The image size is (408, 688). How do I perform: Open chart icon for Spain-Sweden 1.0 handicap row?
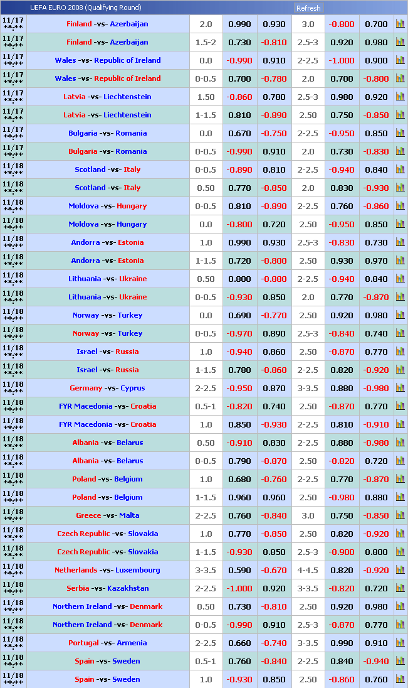(400, 679)
